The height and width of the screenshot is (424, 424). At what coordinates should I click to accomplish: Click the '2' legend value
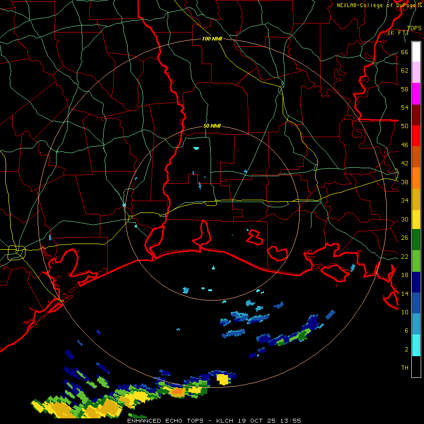coord(407,349)
